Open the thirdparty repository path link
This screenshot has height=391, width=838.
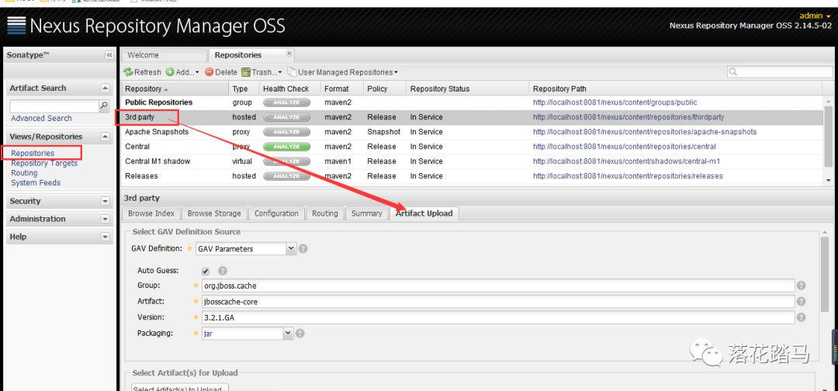tap(628, 117)
